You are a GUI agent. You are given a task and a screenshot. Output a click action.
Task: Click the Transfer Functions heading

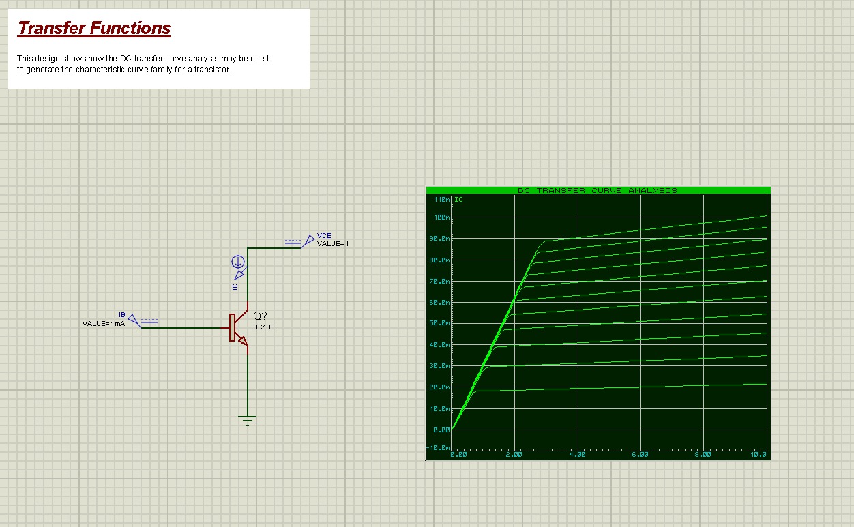(94, 29)
